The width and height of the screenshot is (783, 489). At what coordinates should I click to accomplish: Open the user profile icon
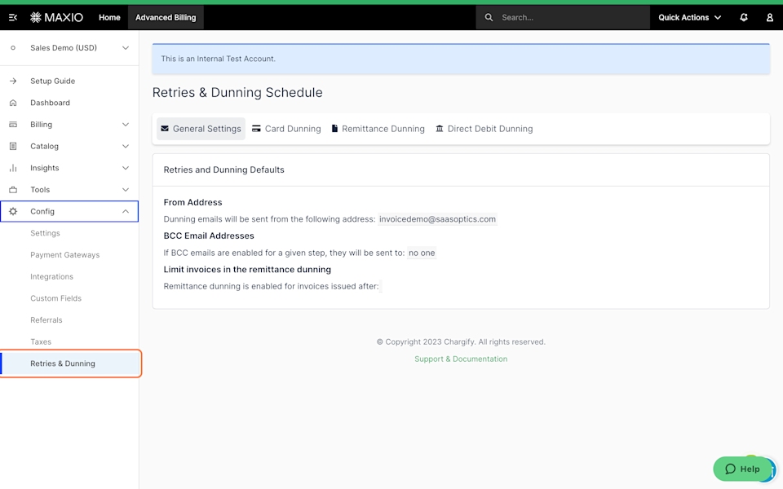point(769,17)
